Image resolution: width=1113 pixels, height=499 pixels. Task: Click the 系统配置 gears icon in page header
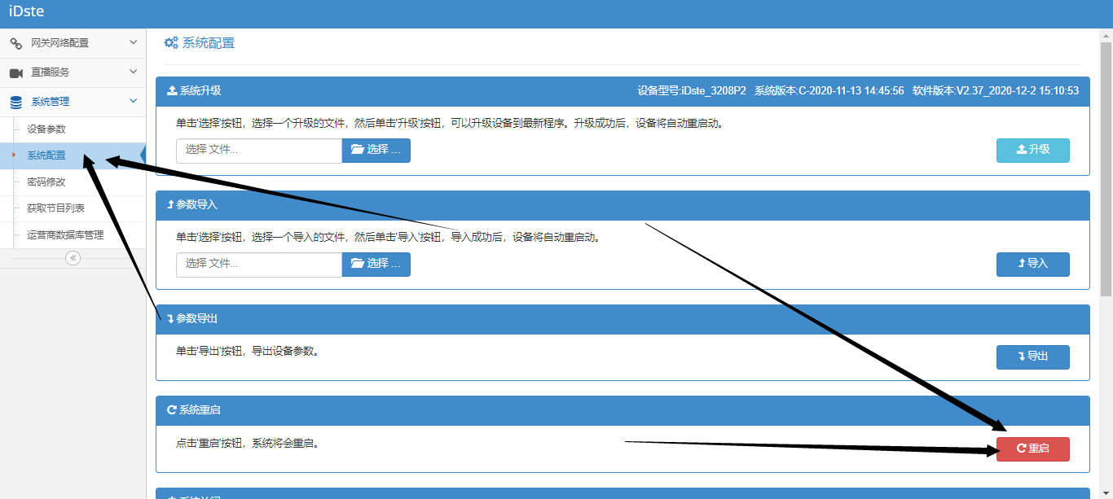(x=171, y=43)
